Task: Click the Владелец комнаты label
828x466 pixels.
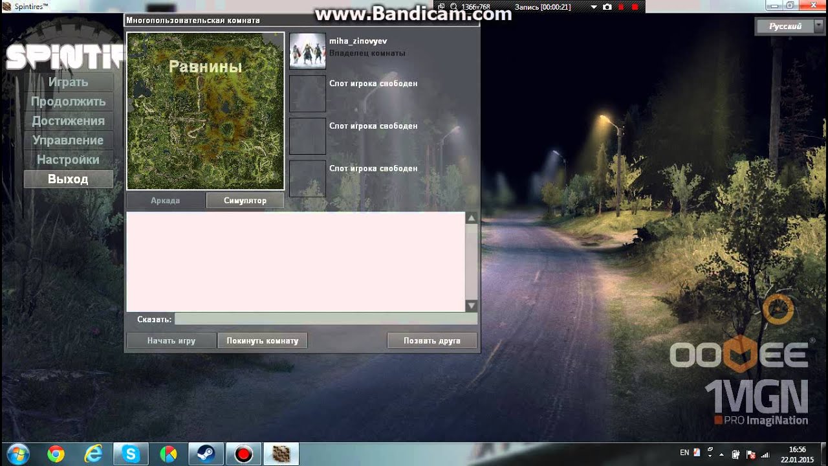Action: click(367, 54)
